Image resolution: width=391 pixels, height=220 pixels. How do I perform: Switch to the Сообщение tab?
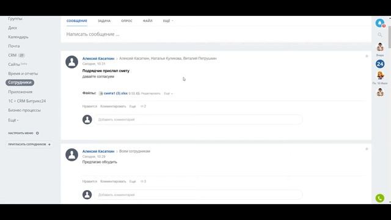77,21
